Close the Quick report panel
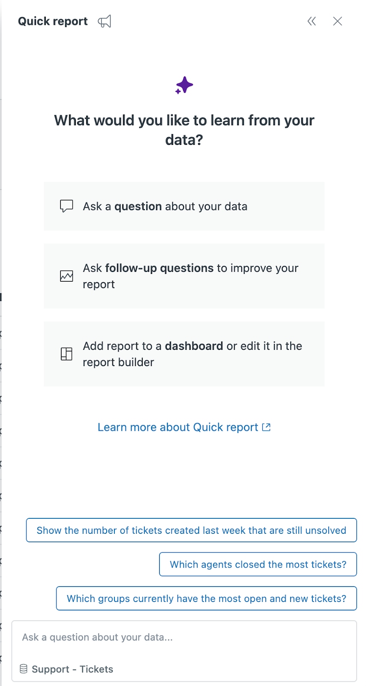Viewport: 366px width, 686px height. tap(338, 21)
